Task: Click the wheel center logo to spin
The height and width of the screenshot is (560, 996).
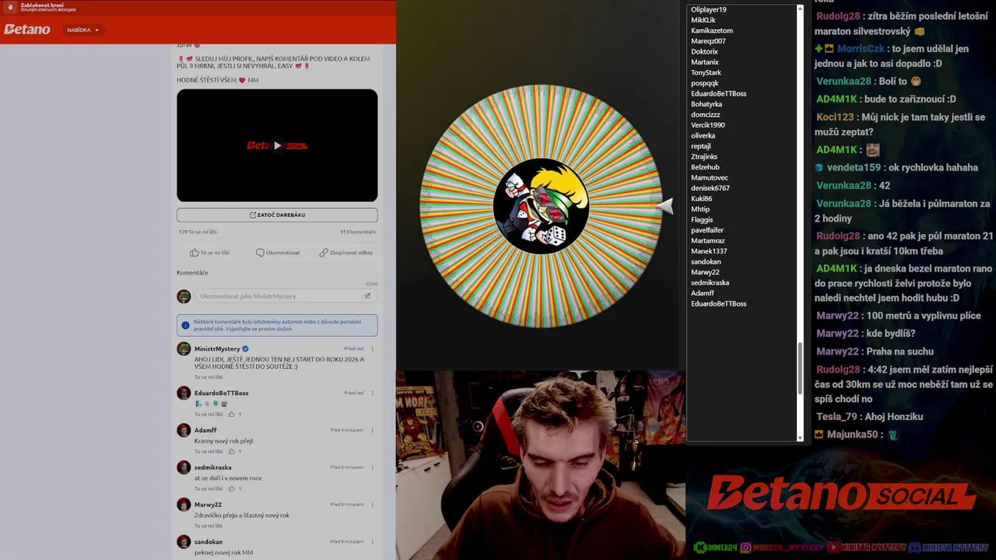Action: point(541,206)
